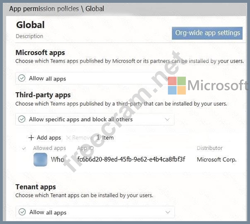Click the Description field under Global

[x=30, y=36]
